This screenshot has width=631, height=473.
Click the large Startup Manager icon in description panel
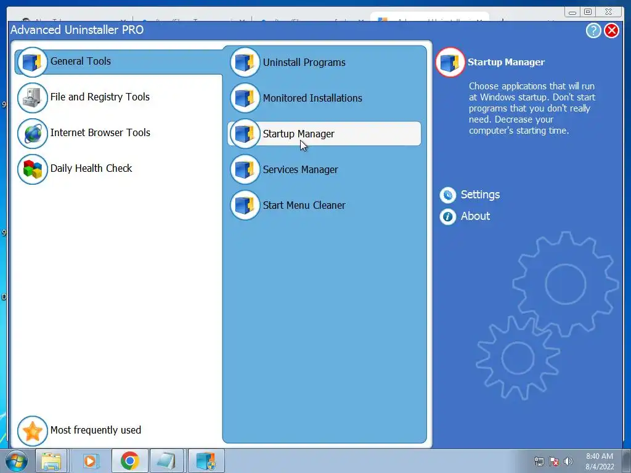click(x=450, y=62)
